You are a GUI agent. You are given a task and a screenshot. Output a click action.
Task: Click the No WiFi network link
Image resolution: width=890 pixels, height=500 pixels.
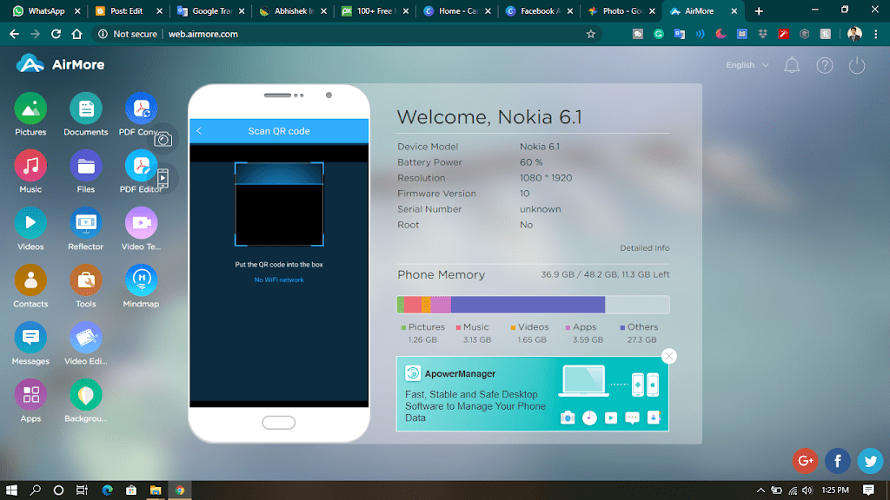click(x=279, y=280)
